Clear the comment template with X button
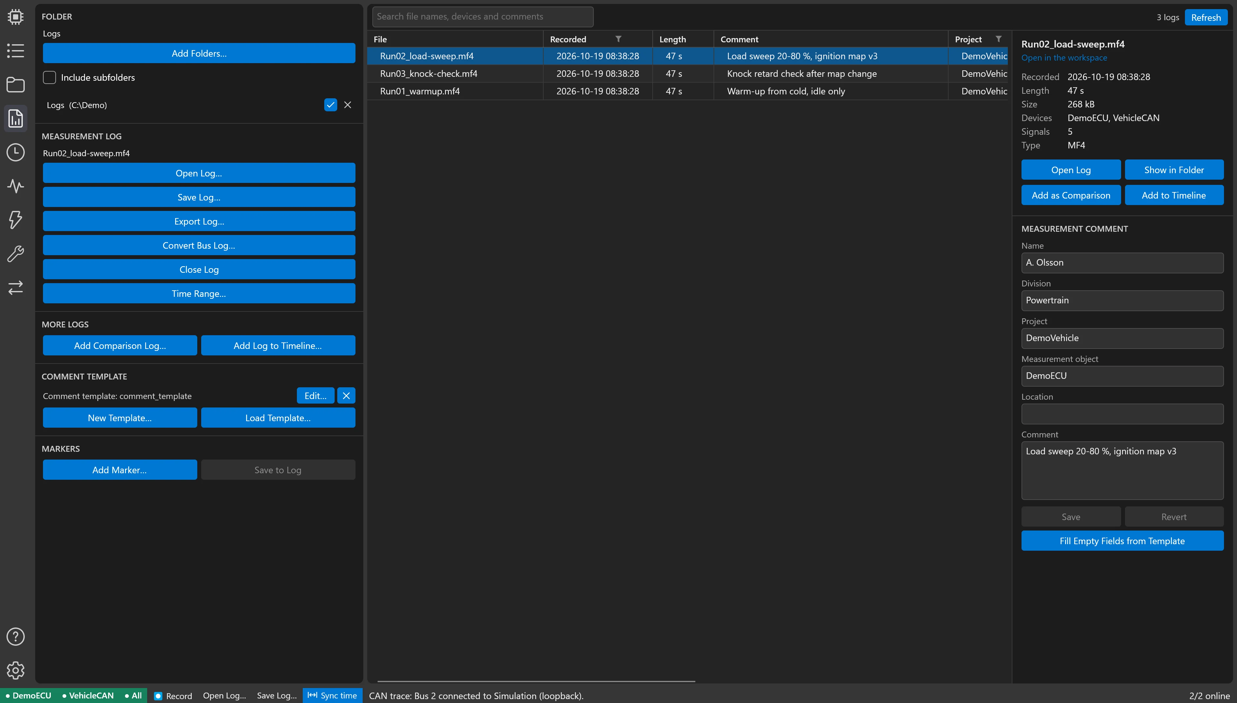This screenshot has height=703, width=1237. coord(346,395)
